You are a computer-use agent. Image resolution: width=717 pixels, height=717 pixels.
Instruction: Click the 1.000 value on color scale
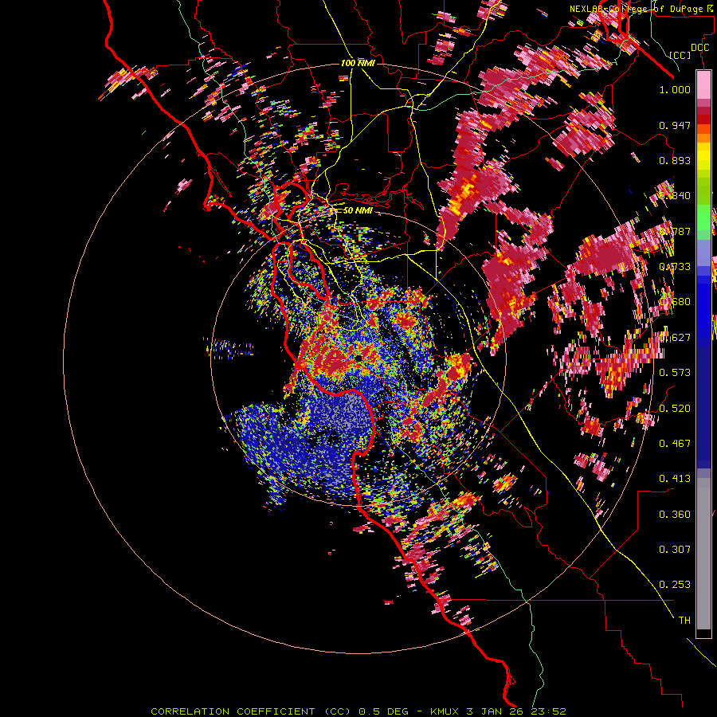[675, 89]
